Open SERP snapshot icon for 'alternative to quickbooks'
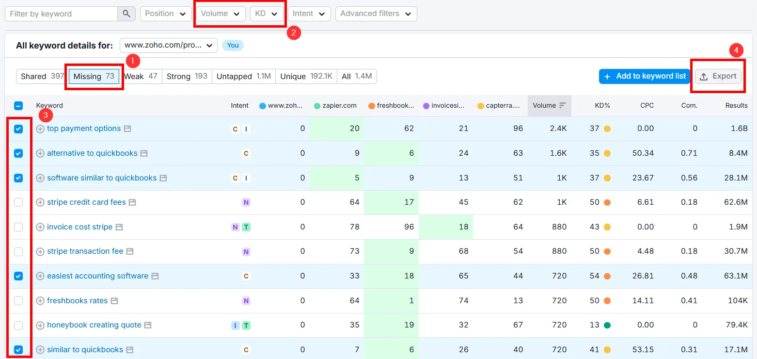 point(144,153)
